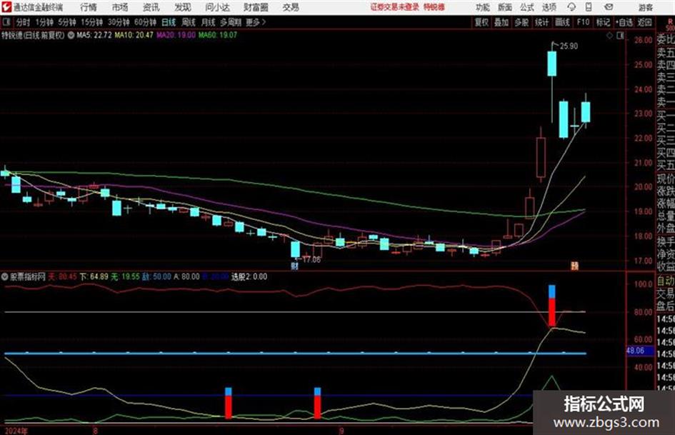Click the MA5: 22.72 indicator value

(94, 35)
